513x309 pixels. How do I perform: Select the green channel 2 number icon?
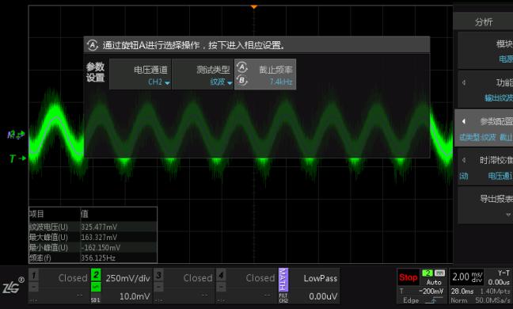96,275
